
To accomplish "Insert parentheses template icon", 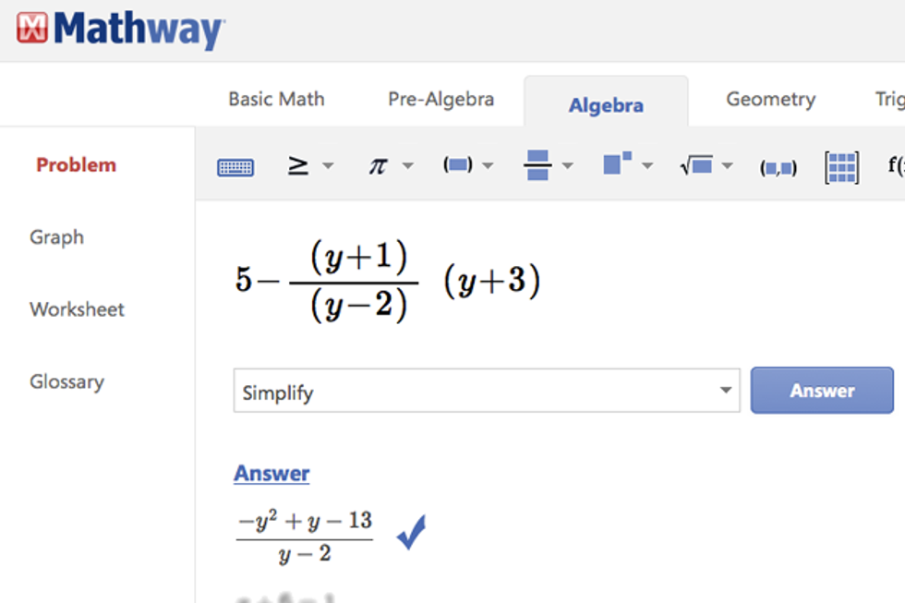I will coord(457,165).
